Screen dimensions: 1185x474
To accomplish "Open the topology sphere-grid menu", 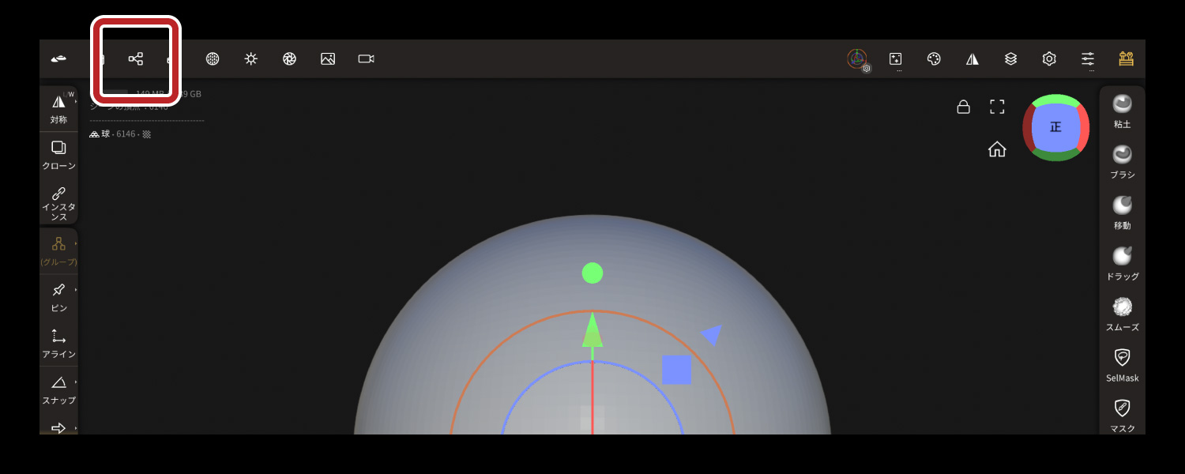I will pos(213,59).
